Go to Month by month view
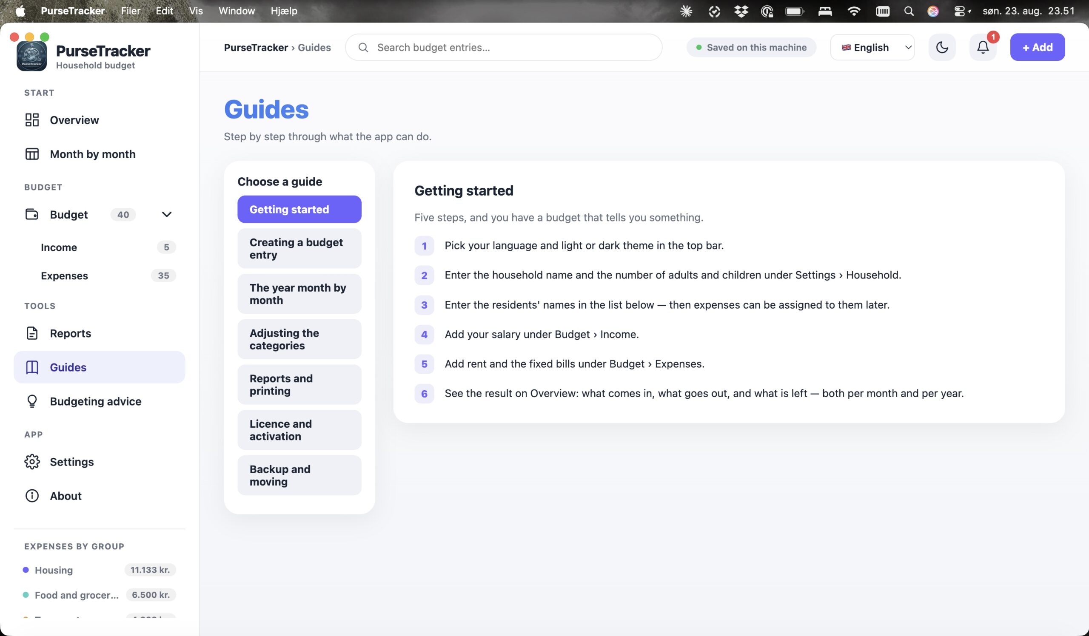1089x636 pixels. (x=100, y=154)
